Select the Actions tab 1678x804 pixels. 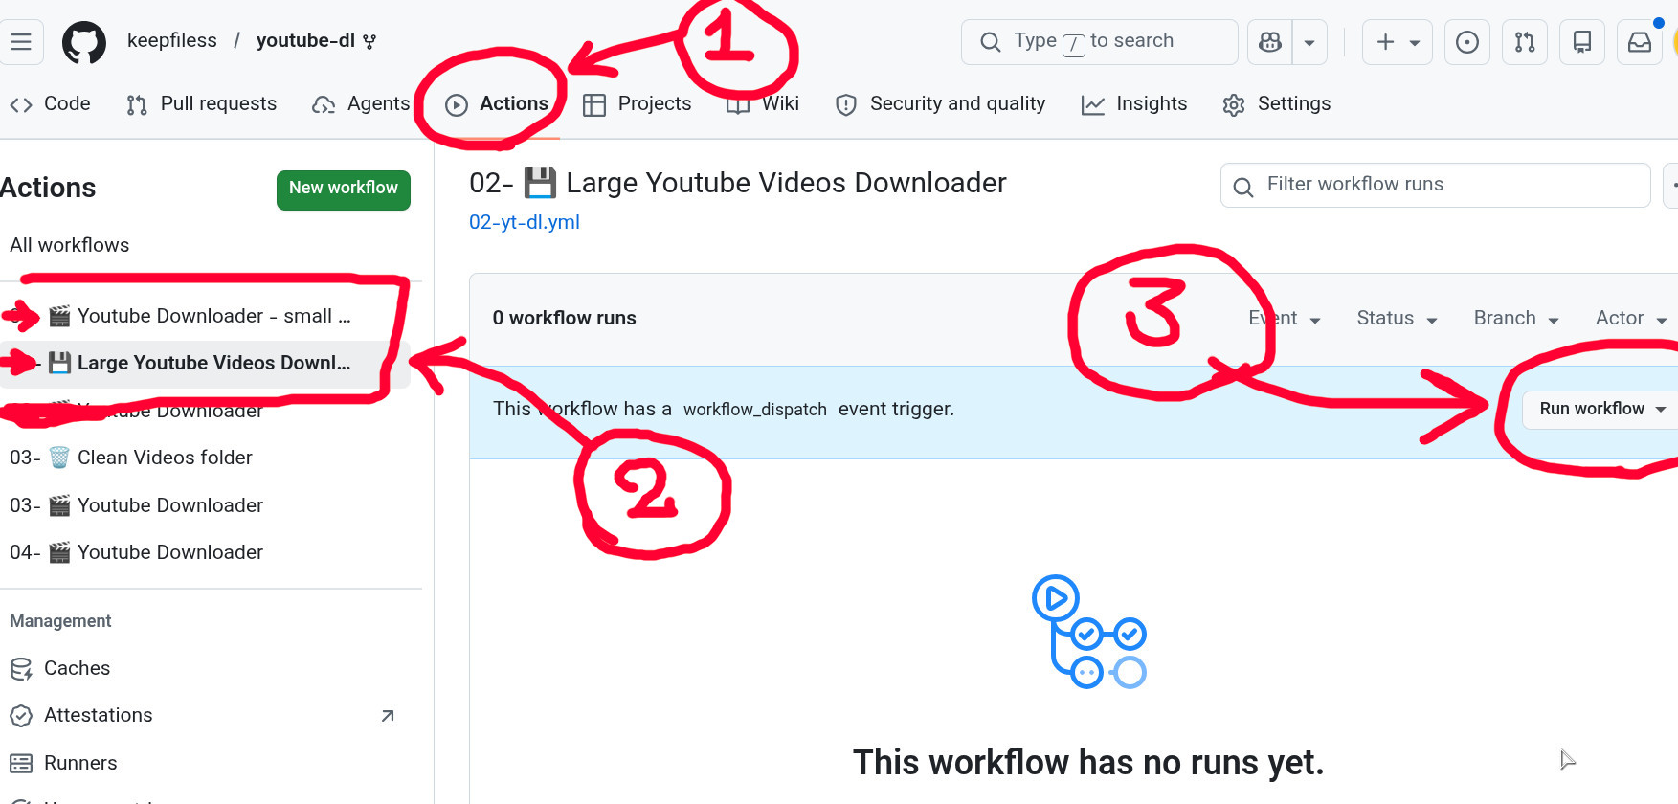point(497,103)
